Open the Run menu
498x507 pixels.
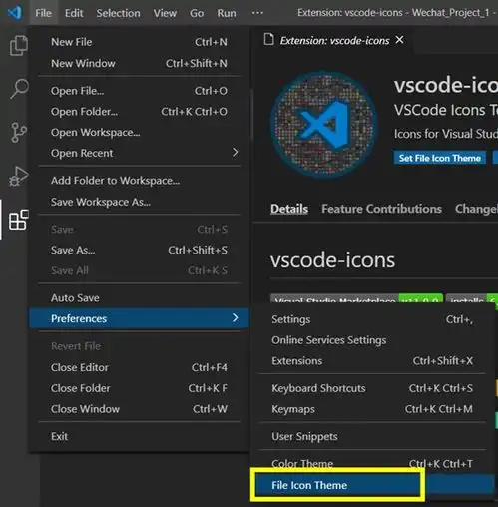click(227, 13)
